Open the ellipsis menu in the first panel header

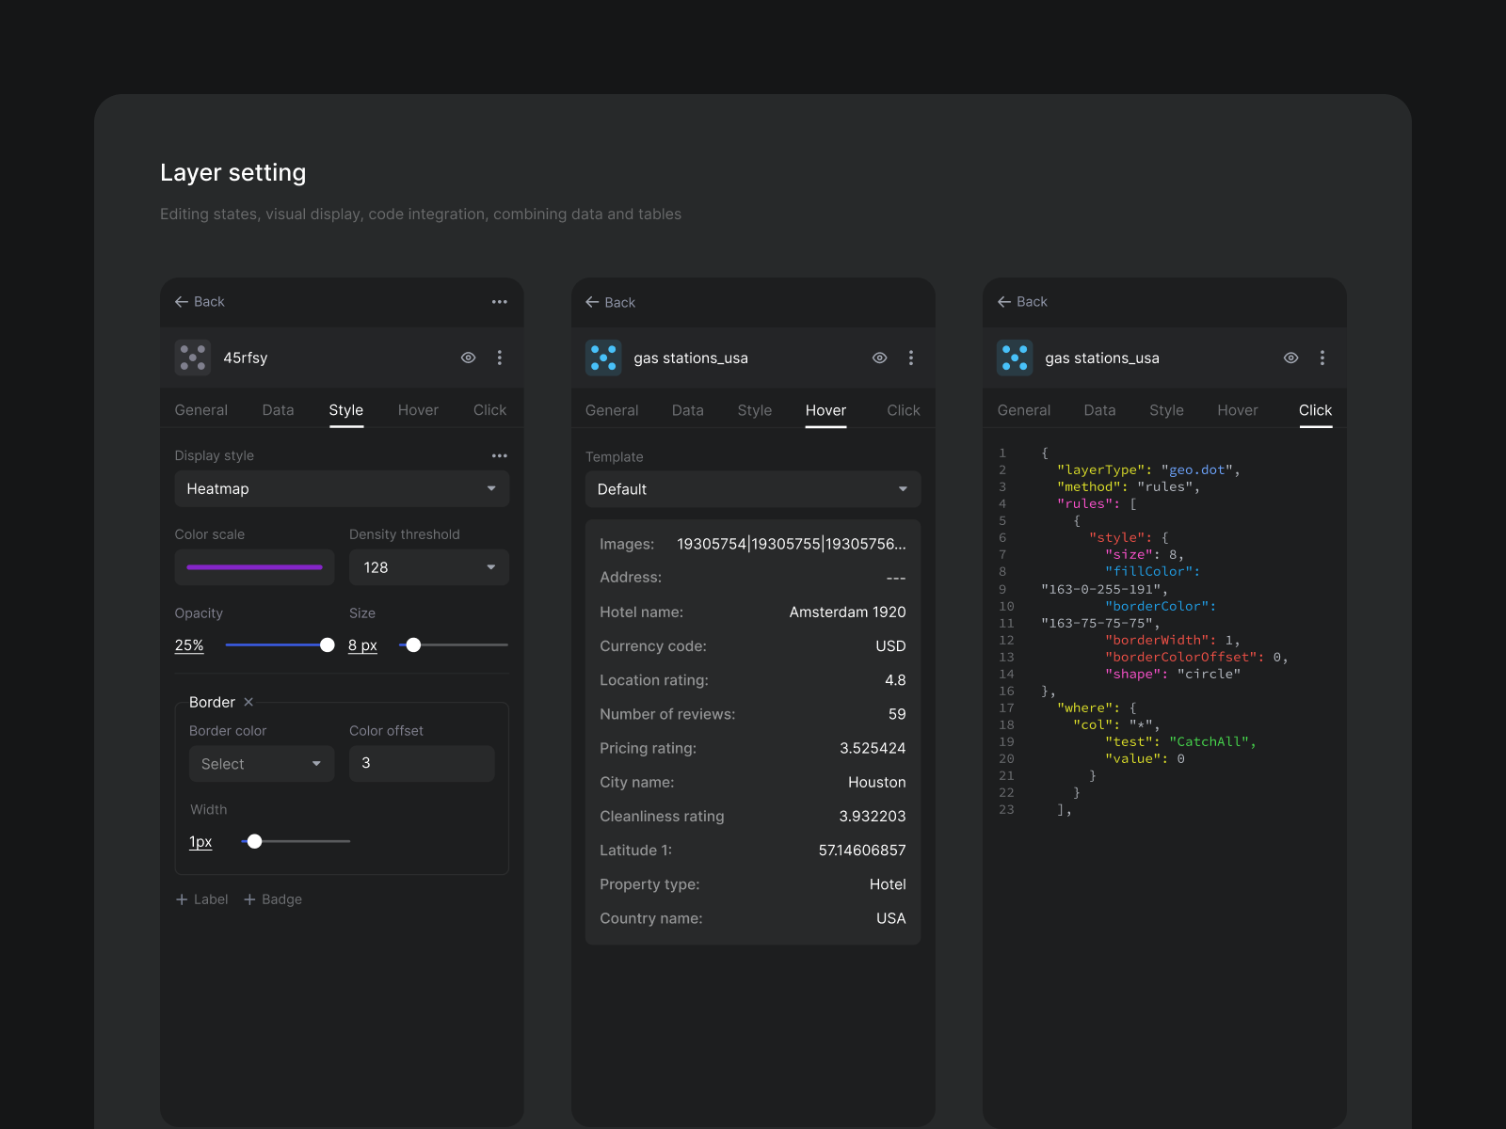click(x=500, y=301)
